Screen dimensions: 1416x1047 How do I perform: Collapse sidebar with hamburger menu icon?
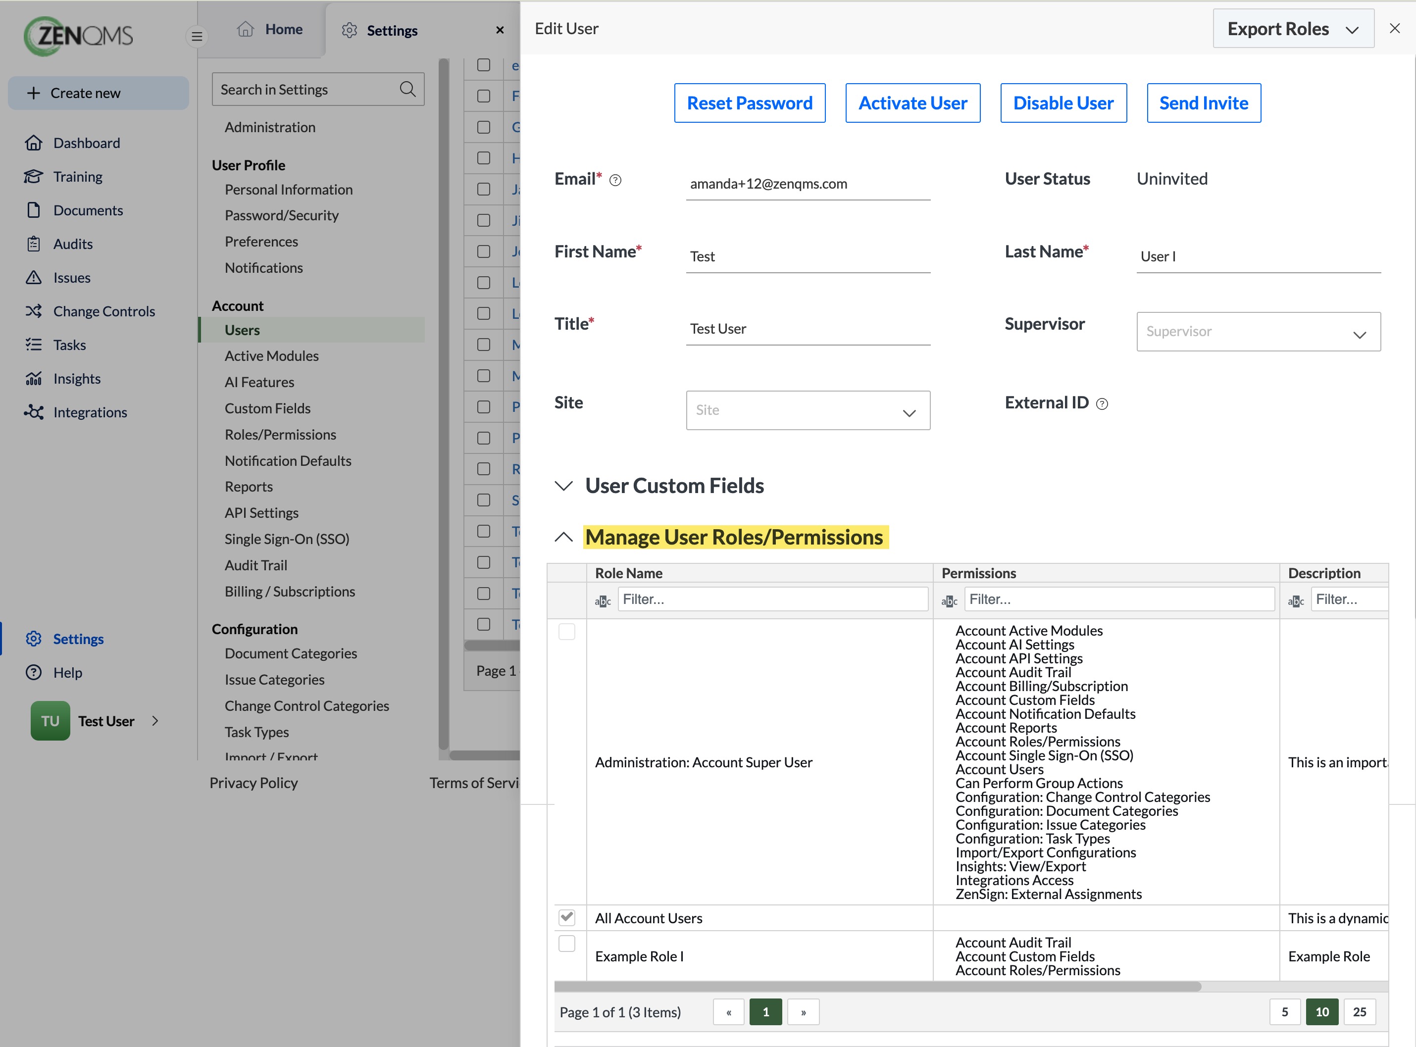[197, 36]
